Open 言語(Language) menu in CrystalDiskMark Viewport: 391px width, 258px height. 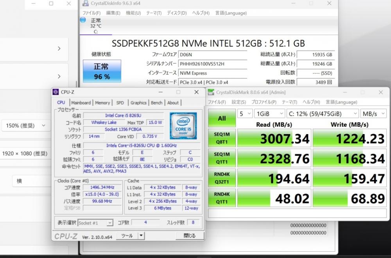pyautogui.click(x=341, y=102)
